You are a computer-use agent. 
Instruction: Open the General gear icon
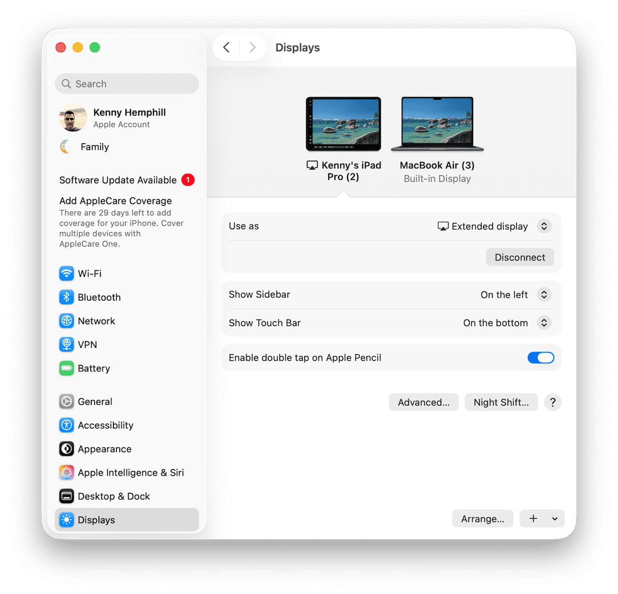pos(67,401)
